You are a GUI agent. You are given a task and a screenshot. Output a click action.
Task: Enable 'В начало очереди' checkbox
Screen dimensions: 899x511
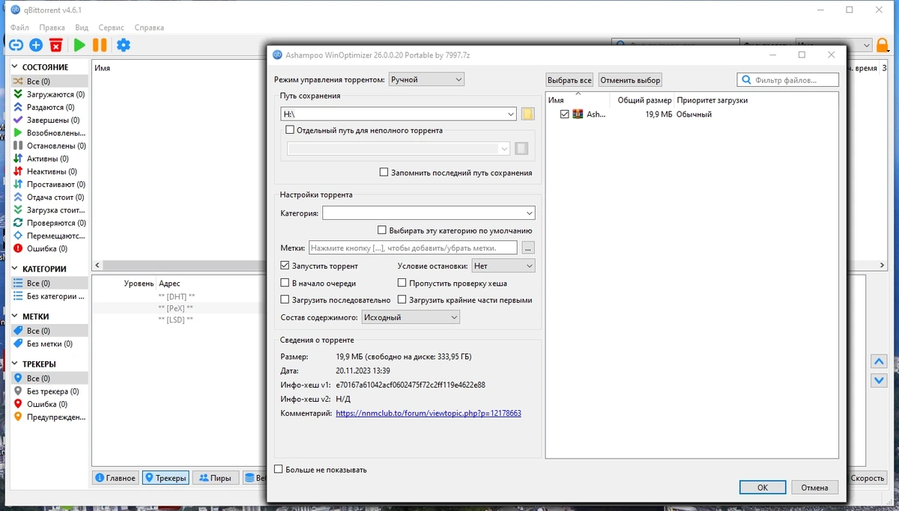[285, 283]
